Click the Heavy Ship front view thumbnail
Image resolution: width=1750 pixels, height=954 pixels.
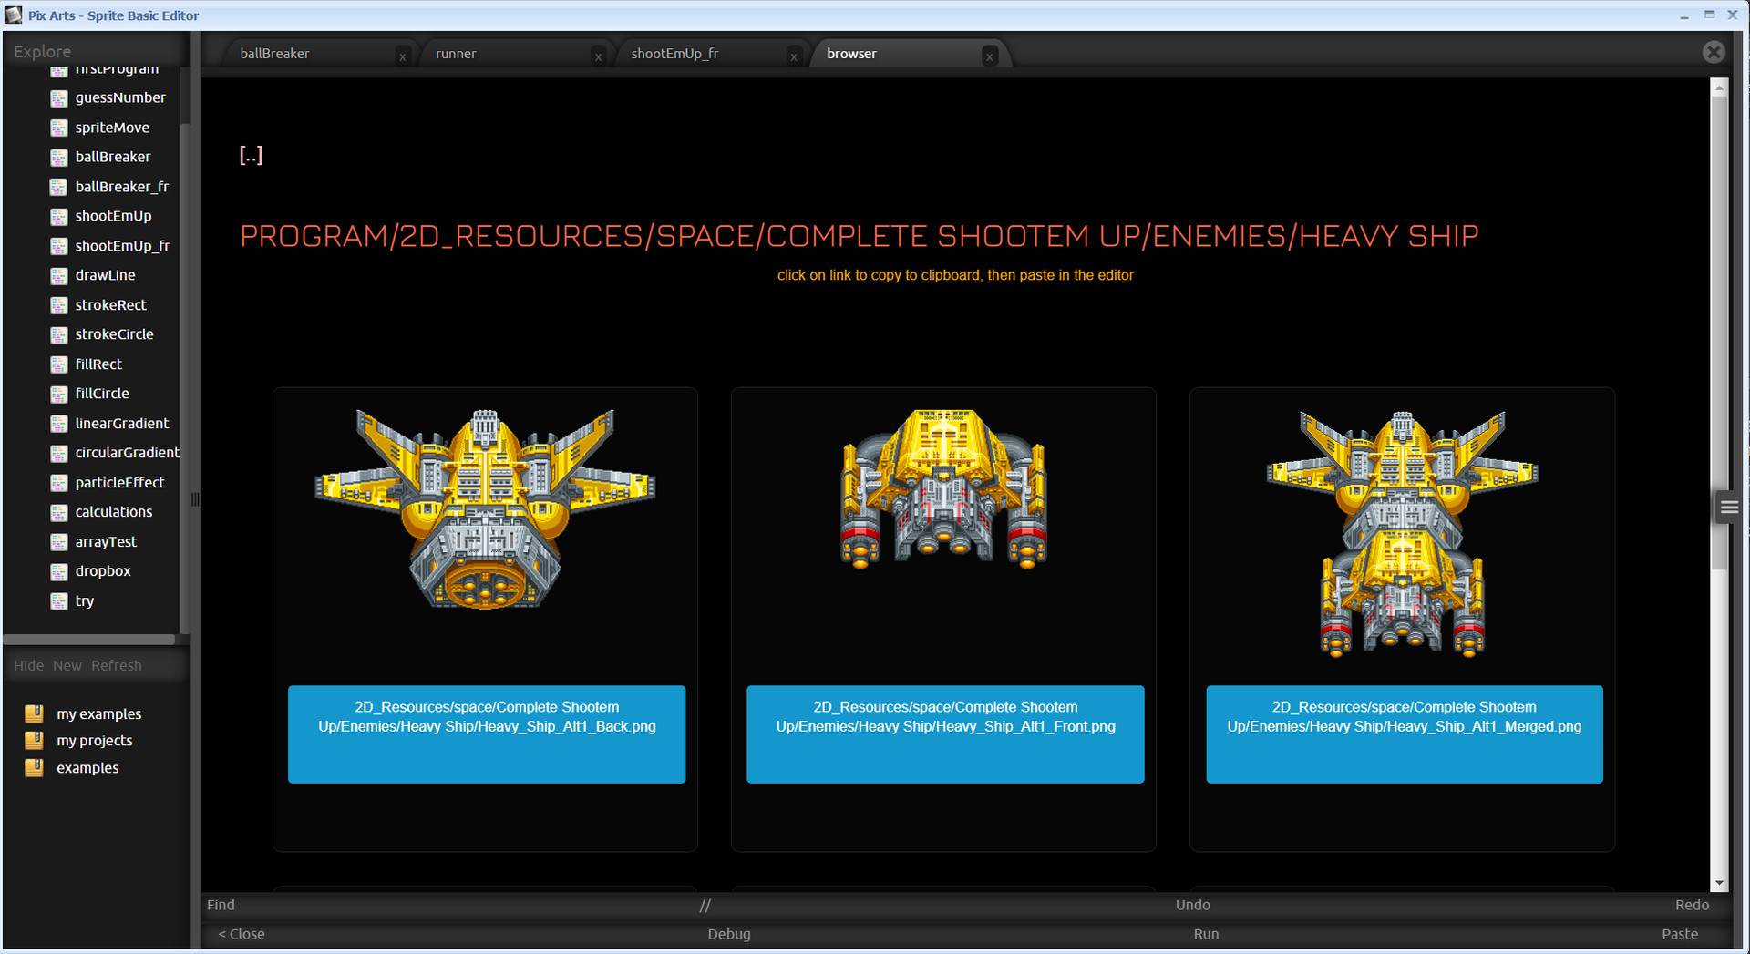[944, 489]
